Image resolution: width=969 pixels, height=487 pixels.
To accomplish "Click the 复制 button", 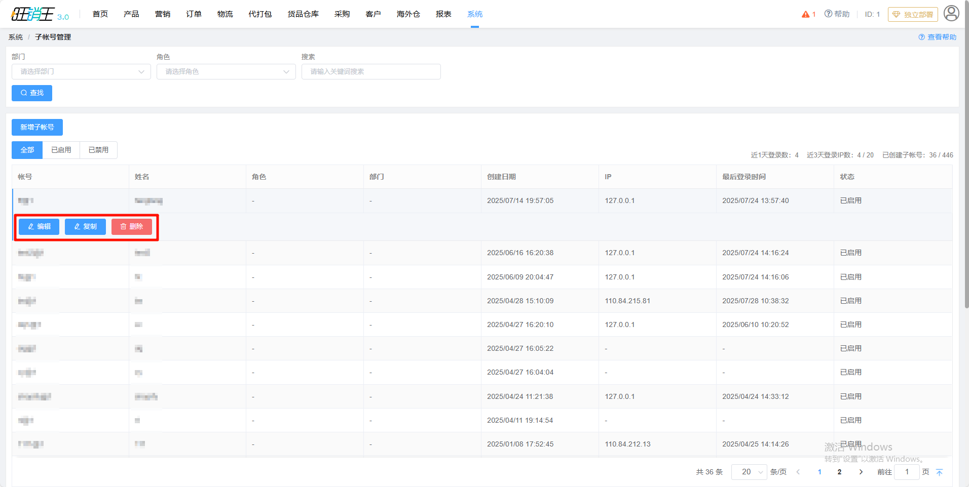I will point(85,227).
